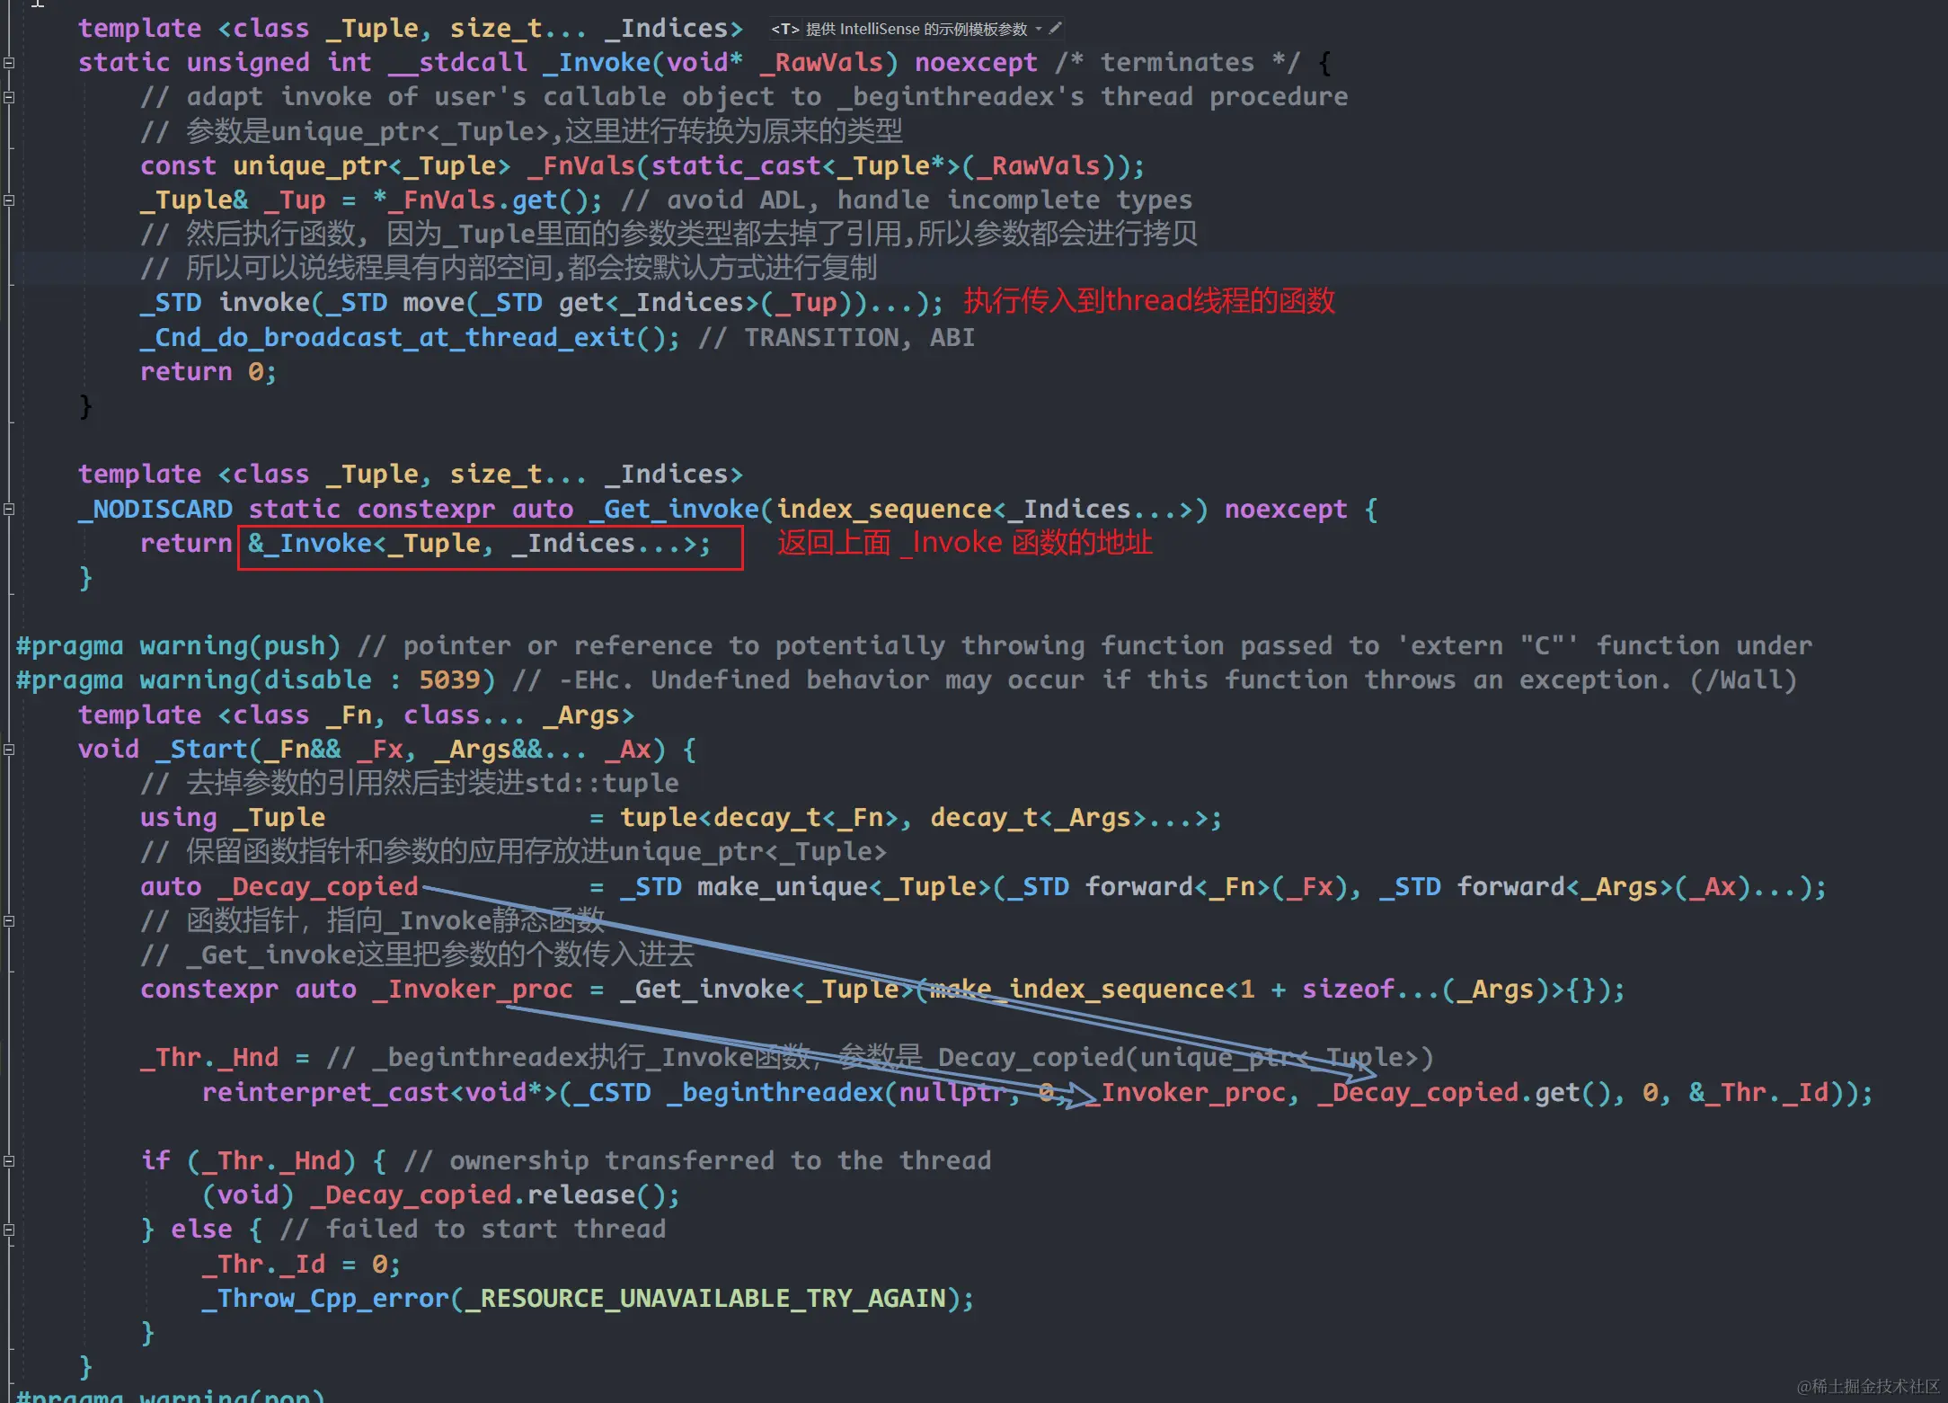Collapse the fold marker at the _Tuple& _Tup line
Image resolution: width=1948 pixels, height=1403 pixels.
click(x=9, y=200)
